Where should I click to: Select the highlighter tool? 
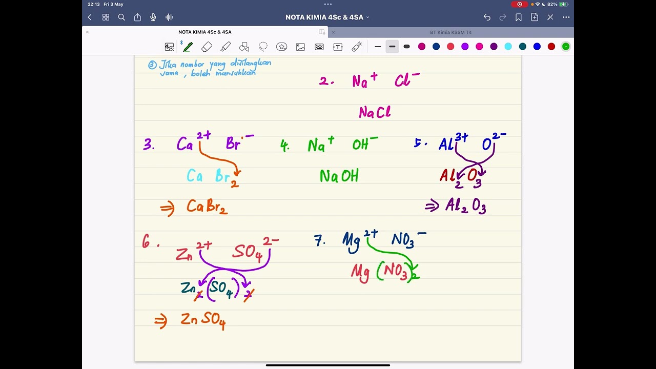click(x=225, y=47)
